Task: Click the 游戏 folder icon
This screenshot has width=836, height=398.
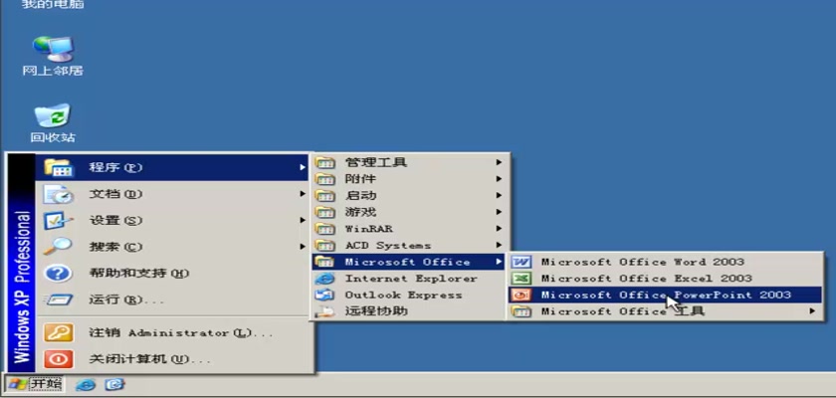Action: click(x=324, y=212)
